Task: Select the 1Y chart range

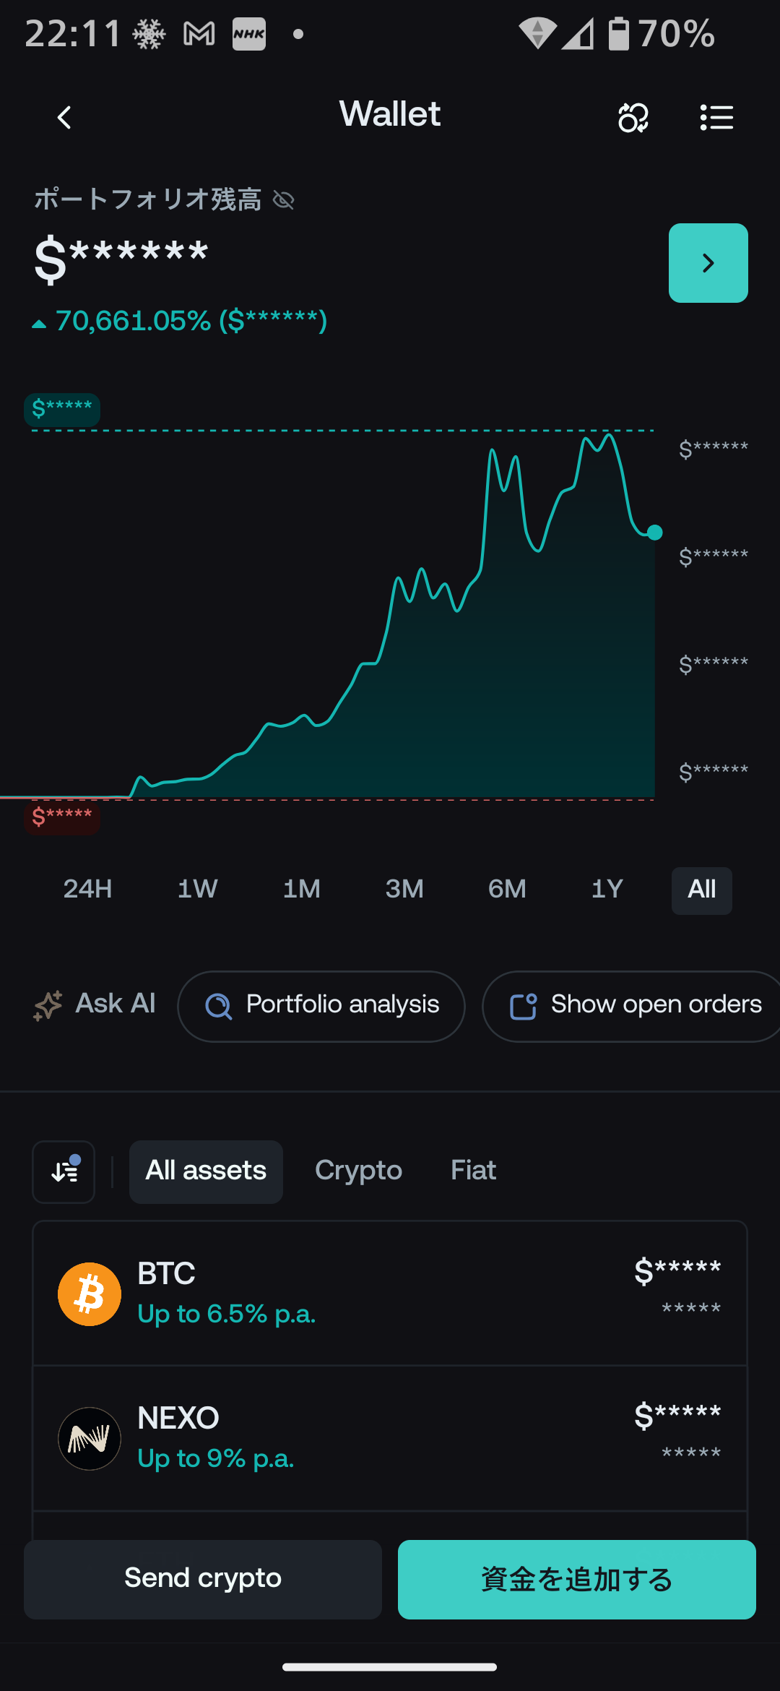Action: point(607,890)
